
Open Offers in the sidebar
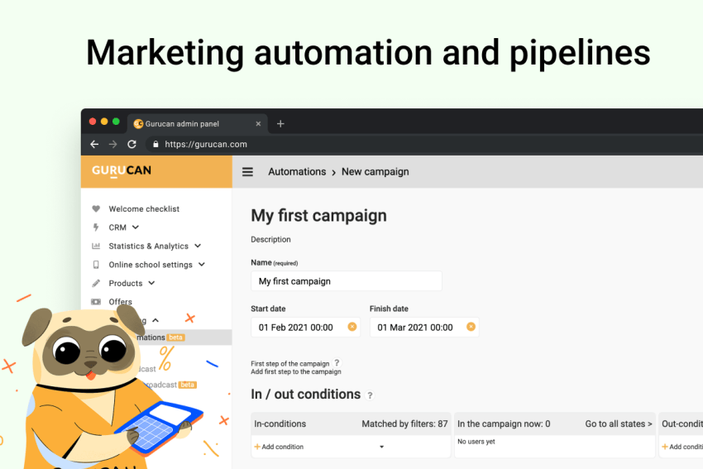pyautogui.click(x=120, y=302)
